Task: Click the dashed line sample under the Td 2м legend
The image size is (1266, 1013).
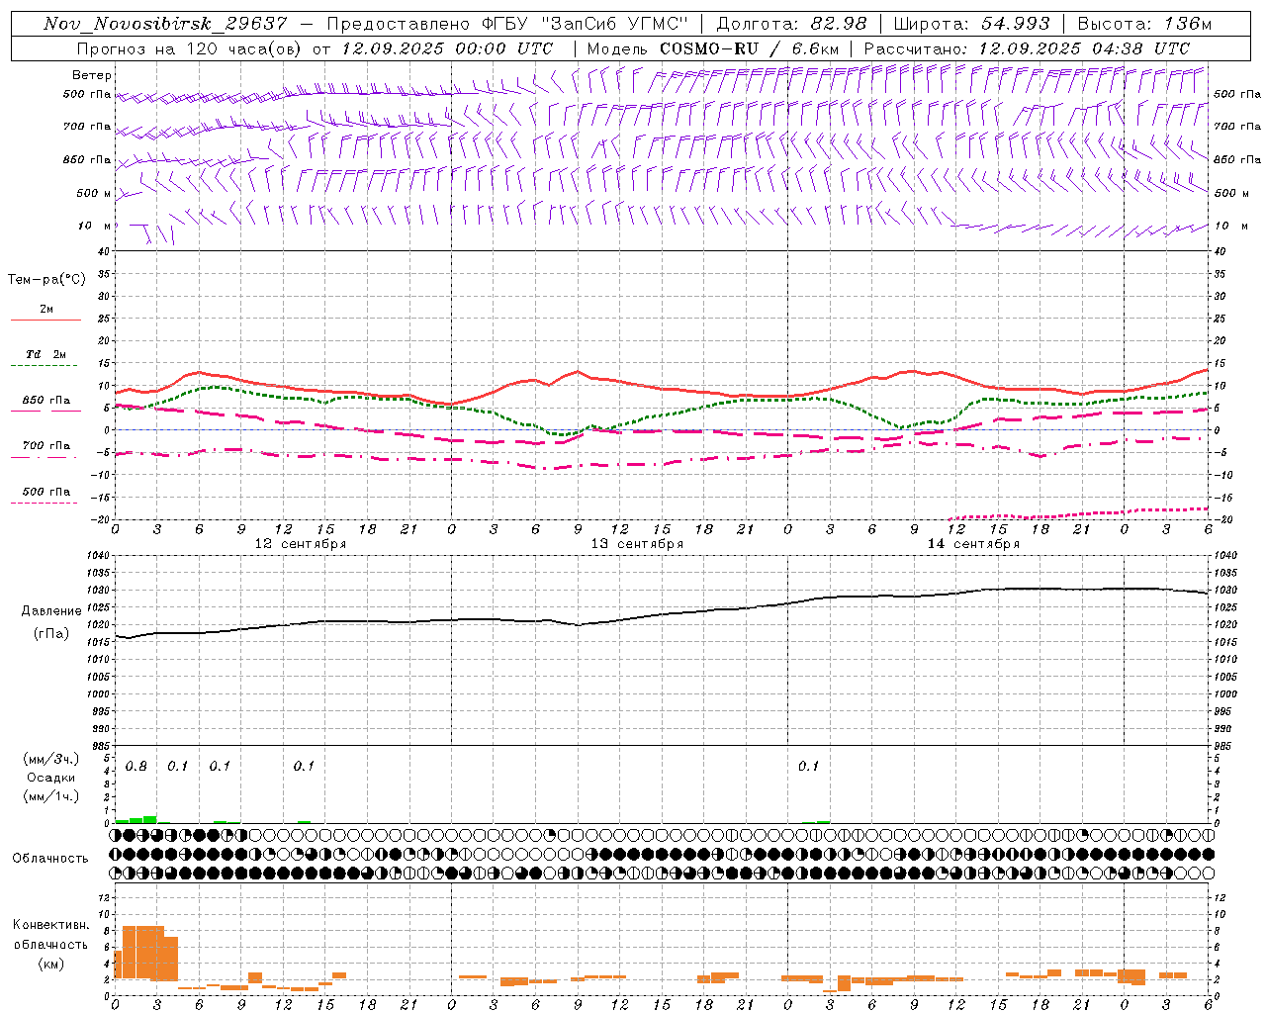Action: [45, 365]
